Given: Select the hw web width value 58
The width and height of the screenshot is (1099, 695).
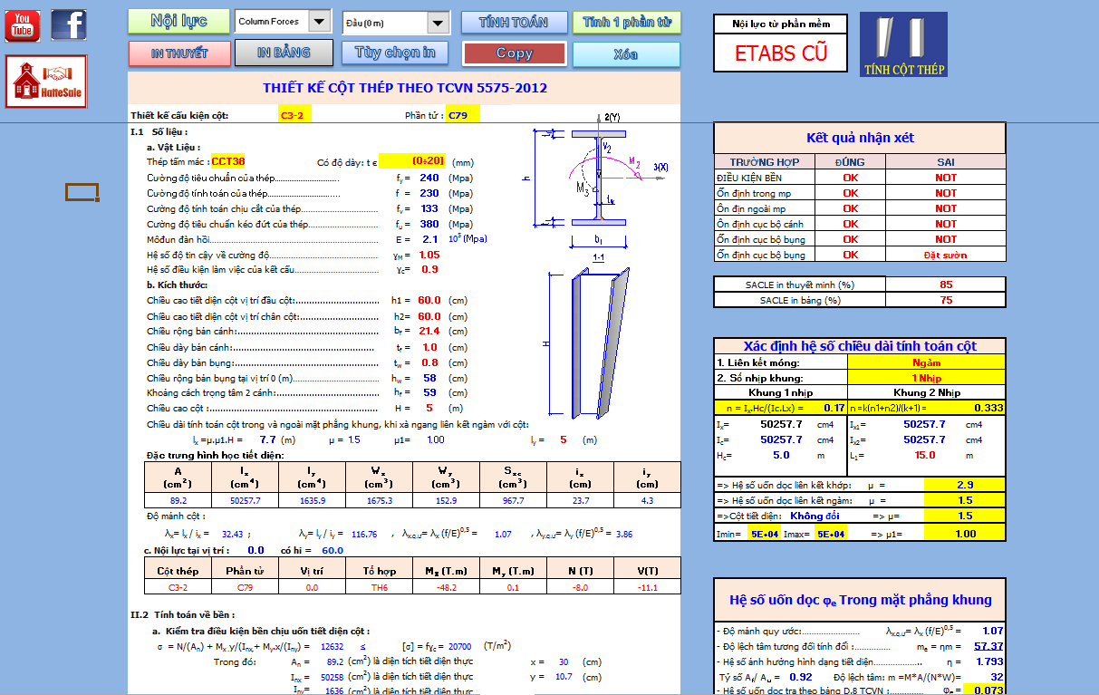Looking at the screenshot, I should tap(429, 378).
